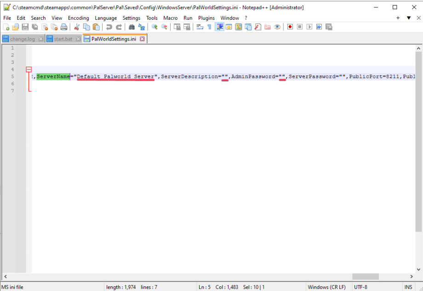The image size is (423, 291).
Task: Open the Find dialog via binoculars icon
Action: click(132, 27)
